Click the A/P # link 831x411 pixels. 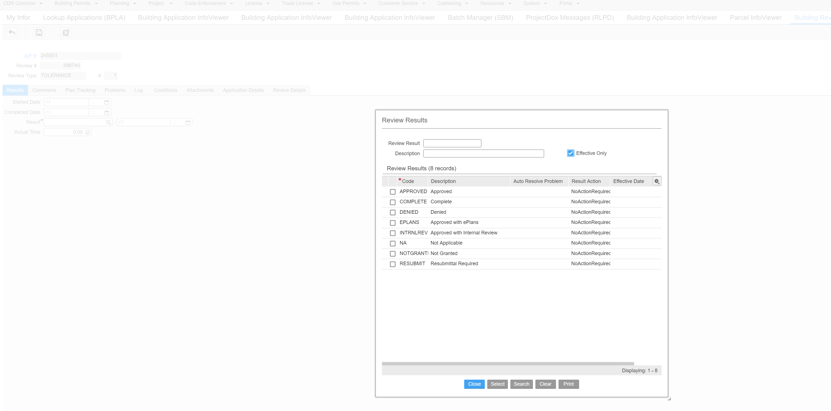coord(30,56)
